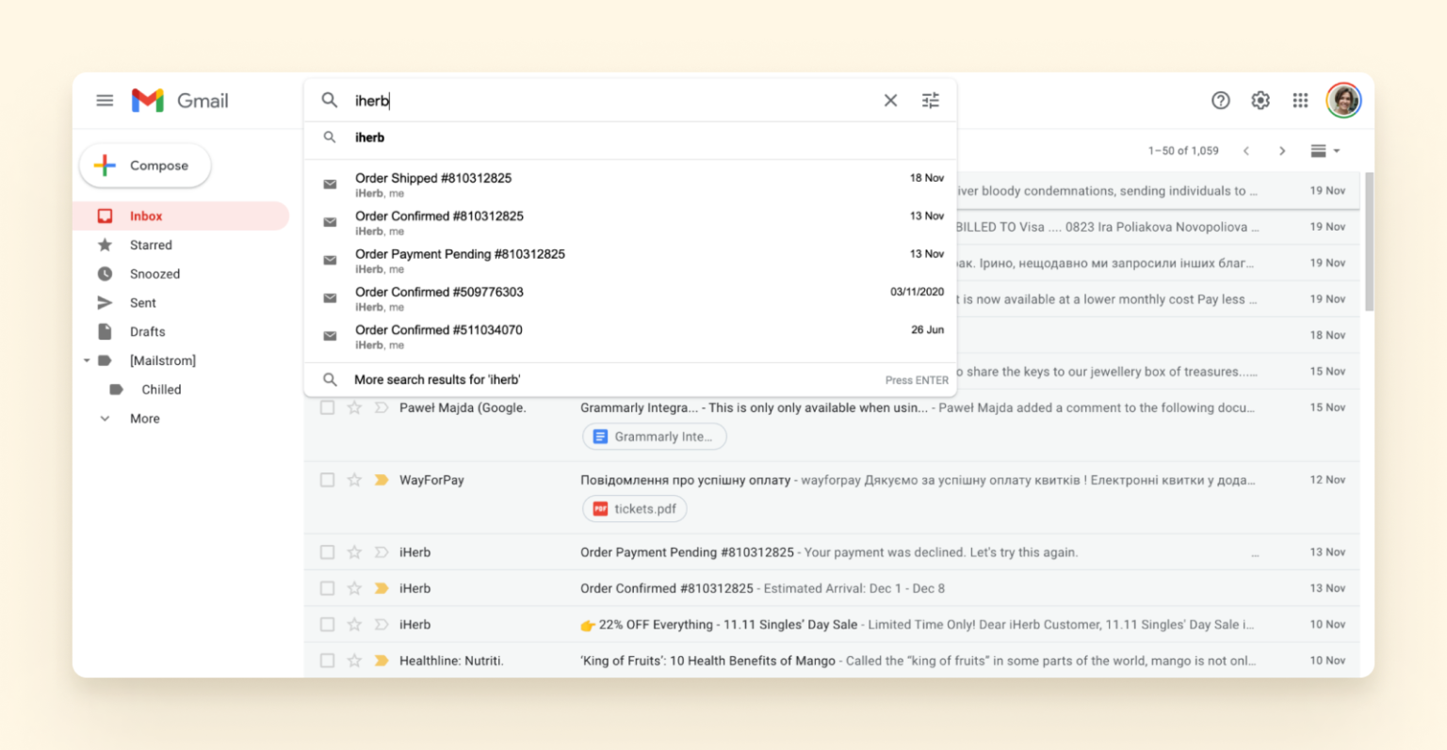Viewport: 1447px width, 750px height.
Task: Star the iHerb 22% OFF email
Action: click(354, 624)
